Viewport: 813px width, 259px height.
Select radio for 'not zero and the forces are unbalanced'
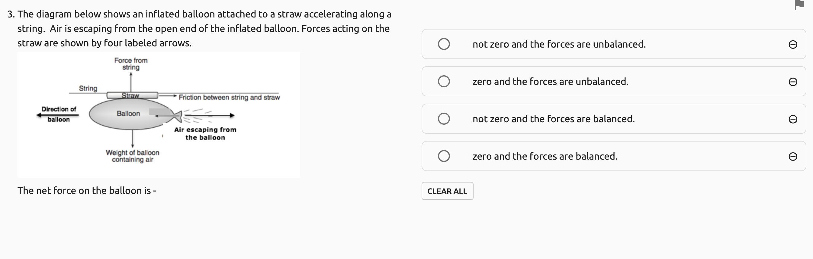[x=444, y=44]
